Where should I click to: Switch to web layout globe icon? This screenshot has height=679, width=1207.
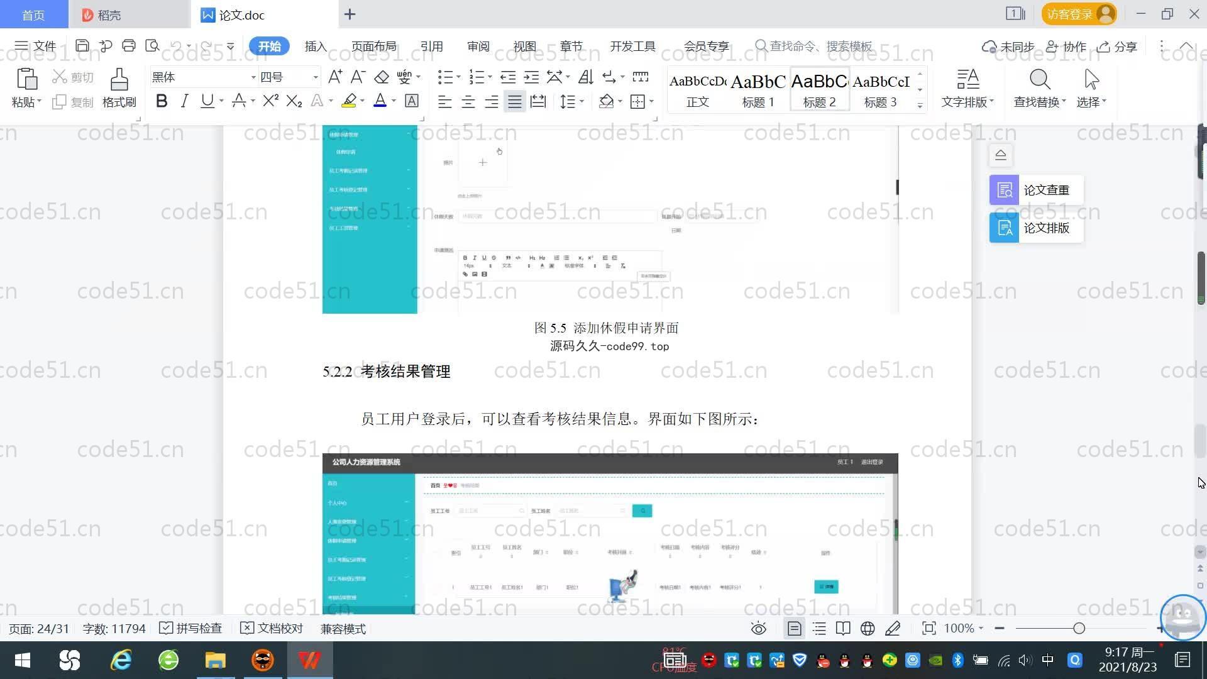(868, 629)
